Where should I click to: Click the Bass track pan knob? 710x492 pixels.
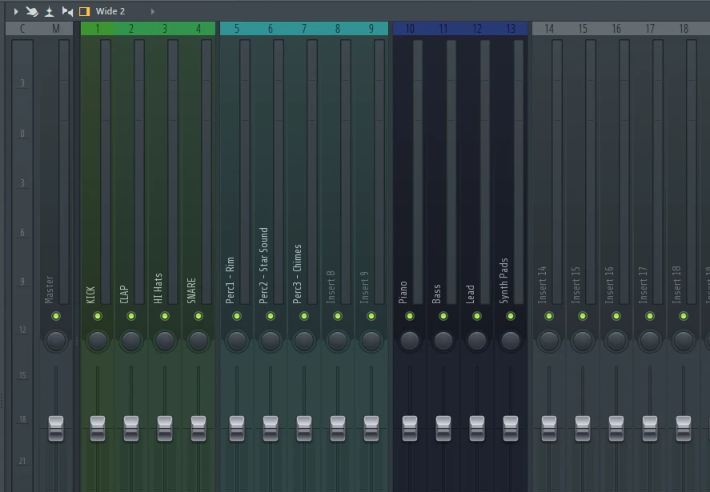tap(443, 341)
